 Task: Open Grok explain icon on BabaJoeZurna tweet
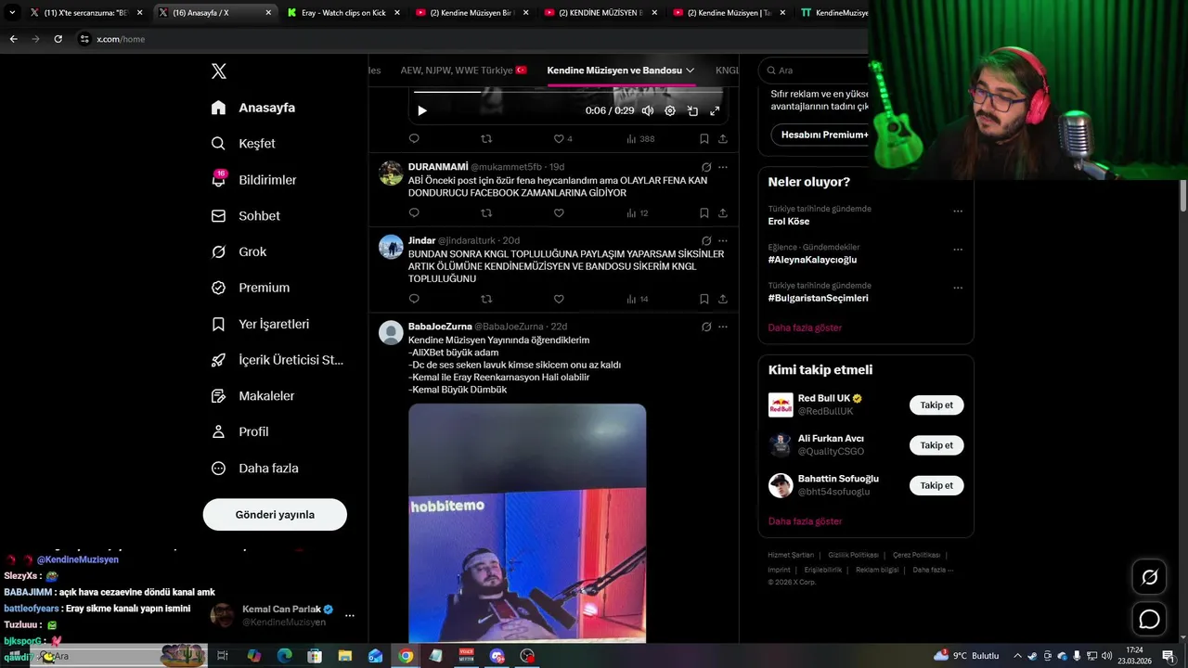pyautogui.click(x=706, y=327)
